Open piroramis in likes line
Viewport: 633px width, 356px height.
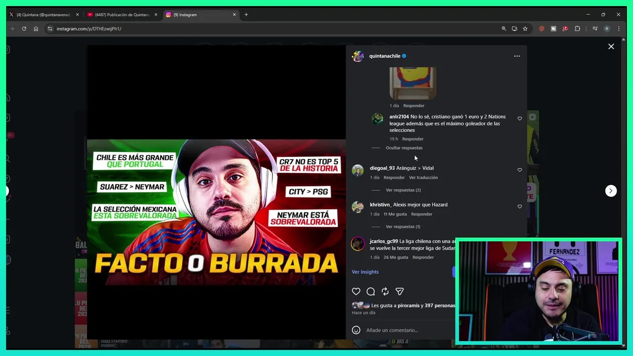[x=408, y=306]
